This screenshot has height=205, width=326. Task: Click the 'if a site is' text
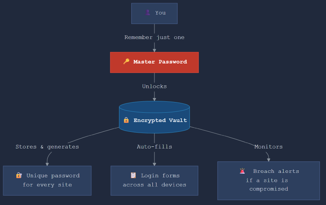coord(267,180)
